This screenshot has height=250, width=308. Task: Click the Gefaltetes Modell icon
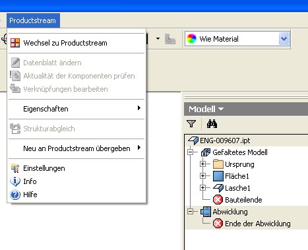[x=206, y=152]
